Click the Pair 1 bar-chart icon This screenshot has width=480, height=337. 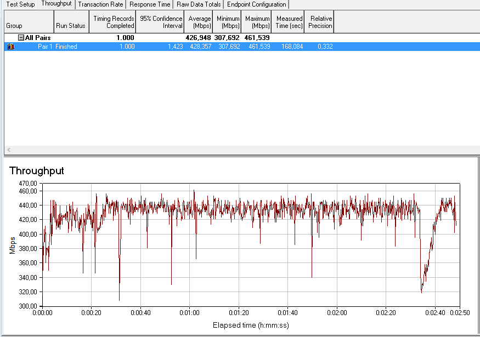(x=10, y=47)
